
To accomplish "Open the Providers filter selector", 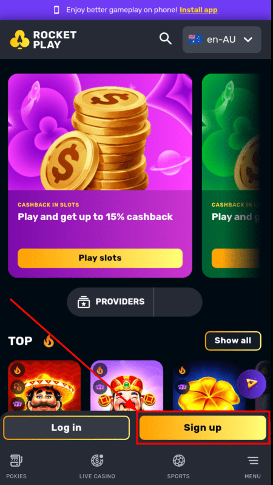I will (110, 302).
